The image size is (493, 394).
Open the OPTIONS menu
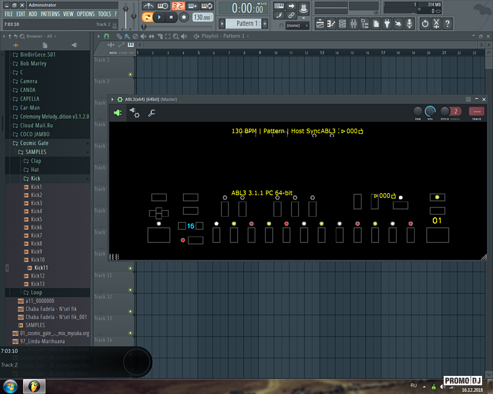85,14
